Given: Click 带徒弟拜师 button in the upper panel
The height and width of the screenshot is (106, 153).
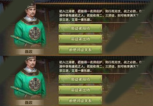Looking at the screenshot, I should pyautogui.click(x=80, y=28).
